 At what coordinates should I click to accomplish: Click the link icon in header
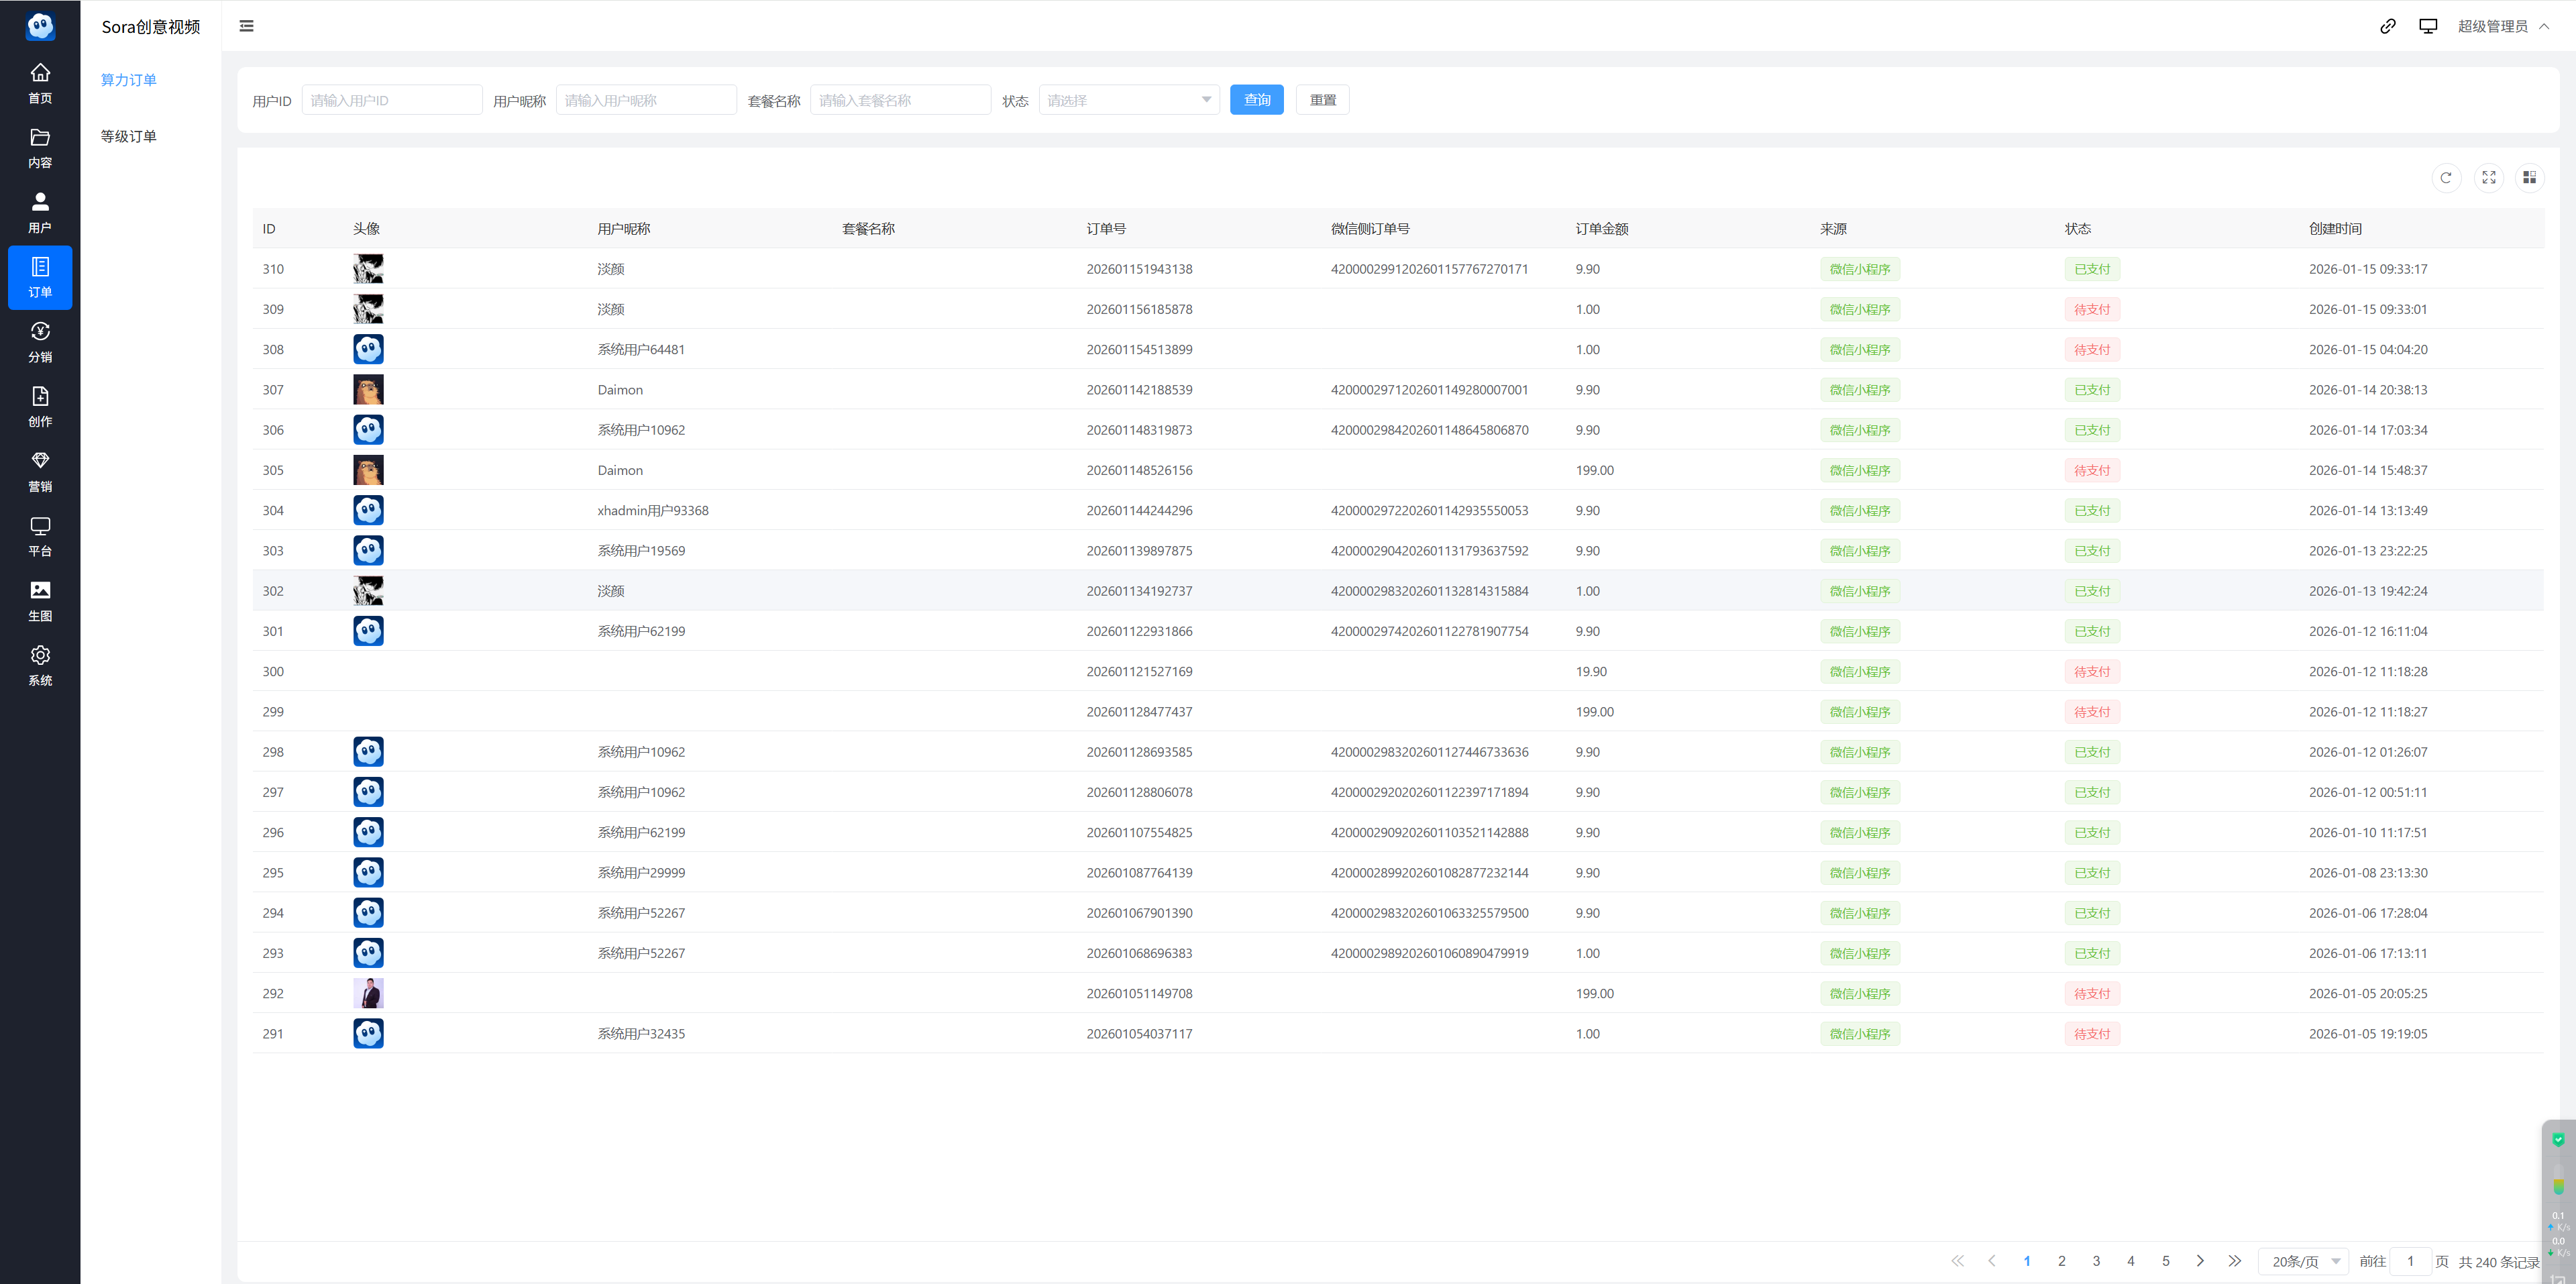(2387, 26)
